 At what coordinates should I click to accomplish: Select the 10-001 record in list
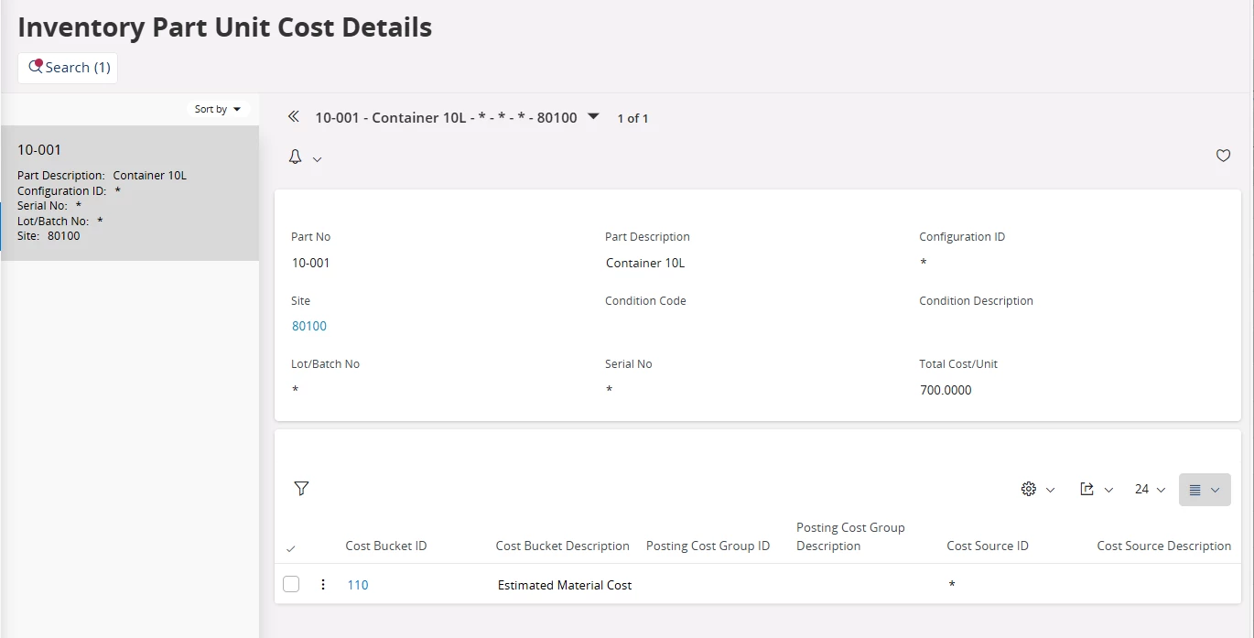pyautogui.click(x=129, y=192)
